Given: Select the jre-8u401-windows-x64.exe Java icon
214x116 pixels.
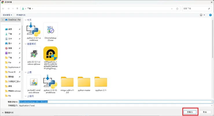Looking at the screenshot, I should (x=34, y=82).
